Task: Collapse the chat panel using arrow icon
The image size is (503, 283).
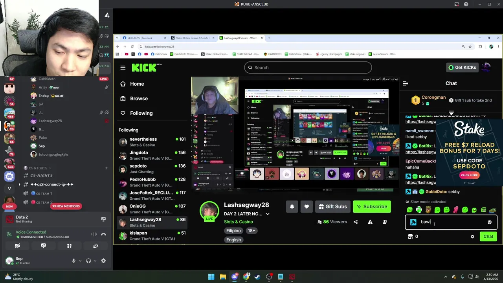Action: click(x=406, y=83)
